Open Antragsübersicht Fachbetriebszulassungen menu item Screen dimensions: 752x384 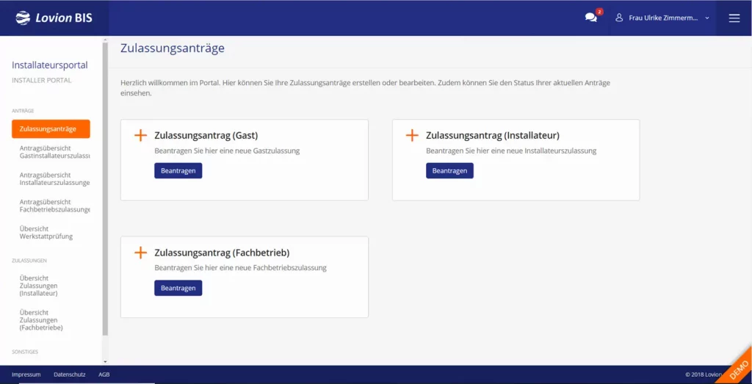54,206
